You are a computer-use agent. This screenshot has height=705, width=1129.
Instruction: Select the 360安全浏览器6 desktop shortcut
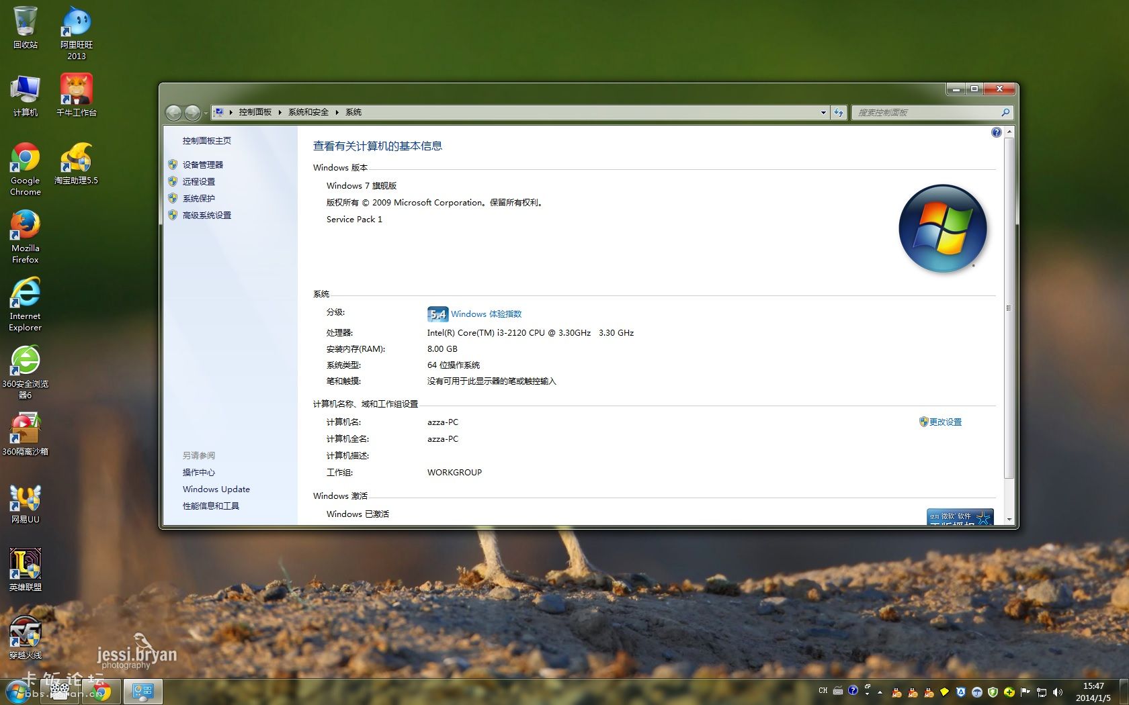(x=26, y=373)
